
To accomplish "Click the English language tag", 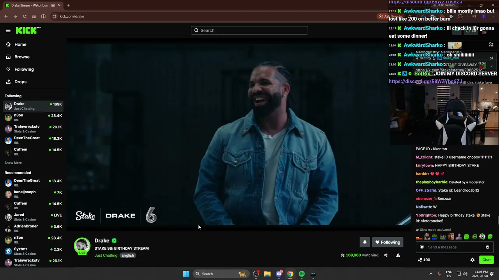I will pyautogui.click(x=127, y=255).
